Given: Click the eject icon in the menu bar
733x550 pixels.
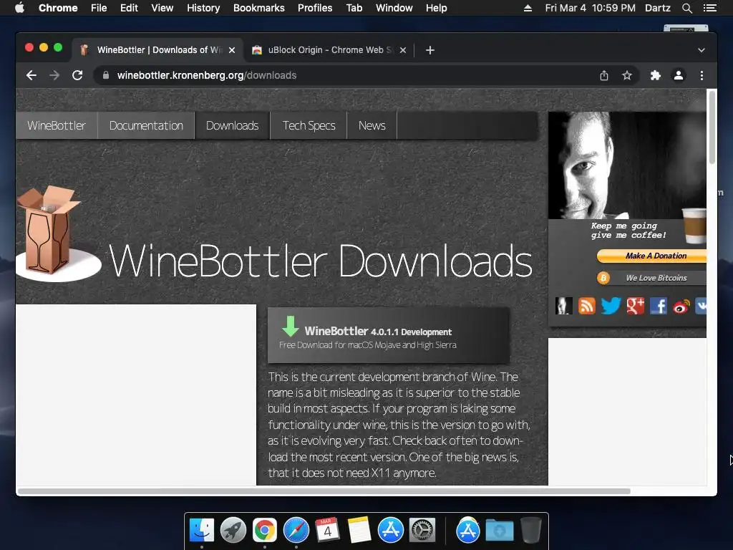Looking at the screenshot, I should point(528,8).
